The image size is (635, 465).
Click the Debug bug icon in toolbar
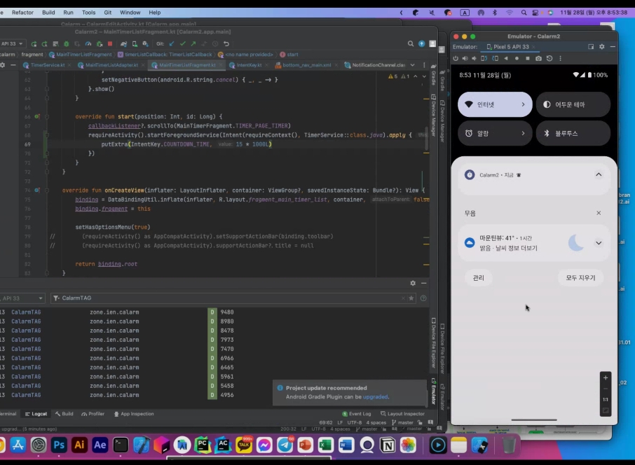(67, 43)
